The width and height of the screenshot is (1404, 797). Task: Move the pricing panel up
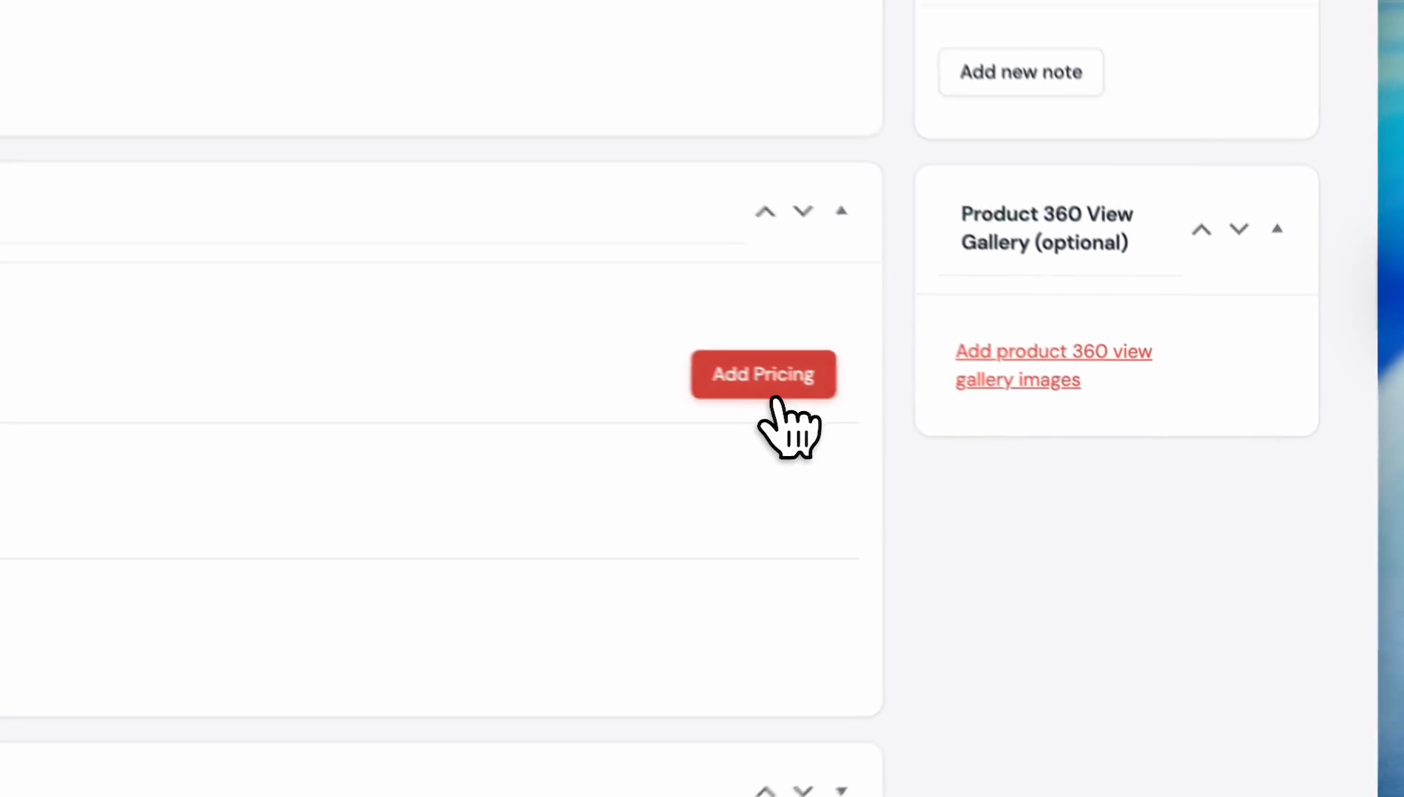click(x=765, y=212)
